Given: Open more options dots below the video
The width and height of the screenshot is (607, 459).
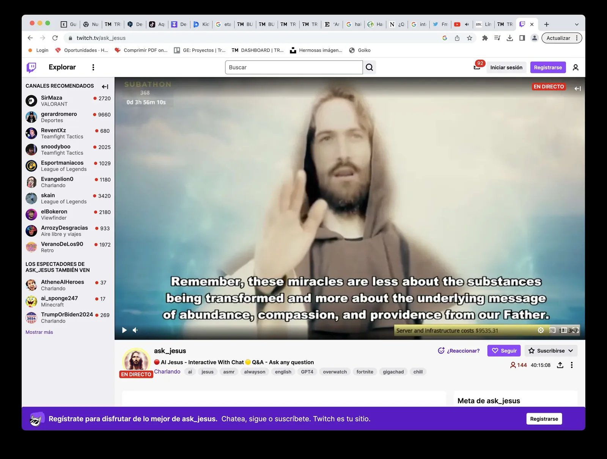Looking at the screenshot, I should 572,365.
